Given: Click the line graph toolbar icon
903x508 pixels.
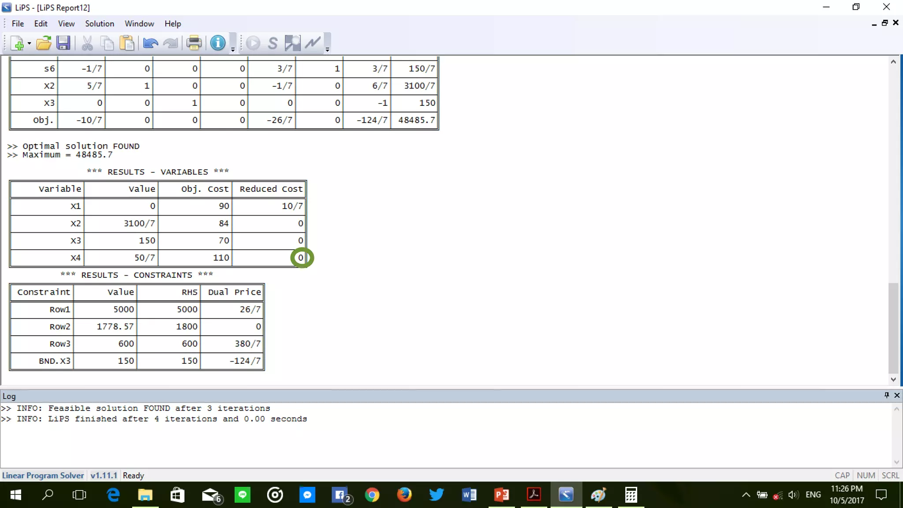Looking at the screenshot, I should (x=313, y=43).
